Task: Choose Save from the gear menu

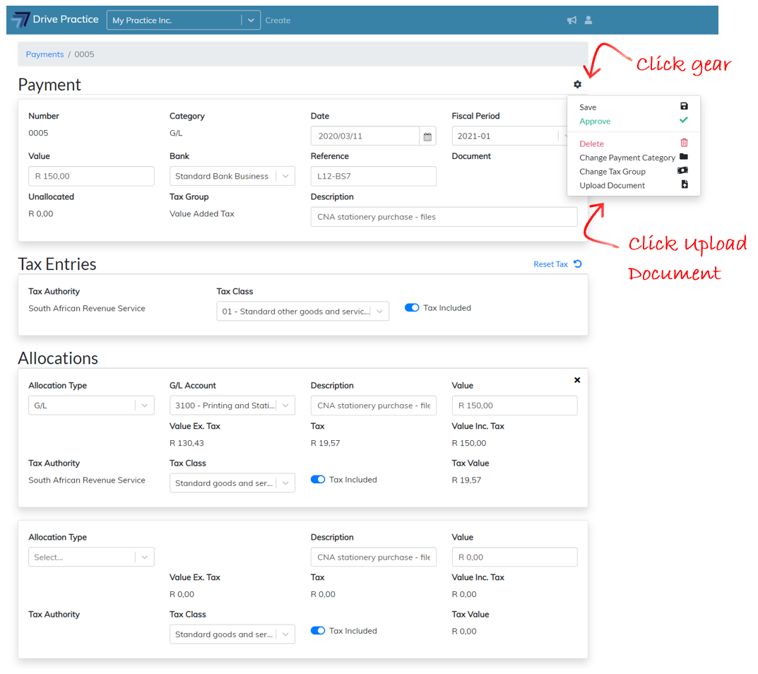Action: [x=588, y=107]
